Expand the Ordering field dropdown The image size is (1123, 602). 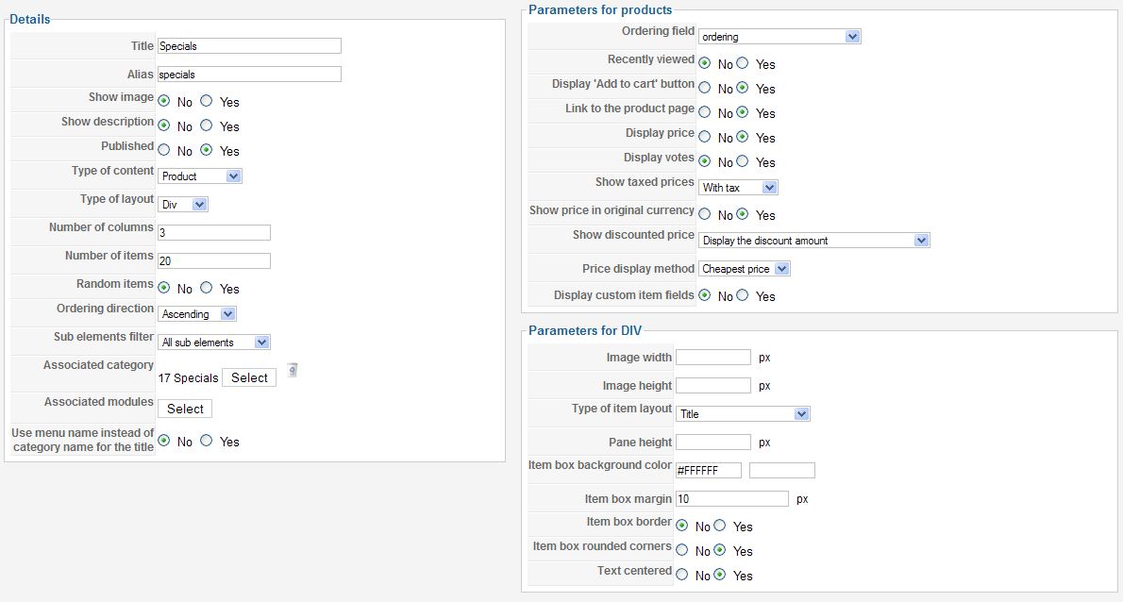(x=779, y=37)
